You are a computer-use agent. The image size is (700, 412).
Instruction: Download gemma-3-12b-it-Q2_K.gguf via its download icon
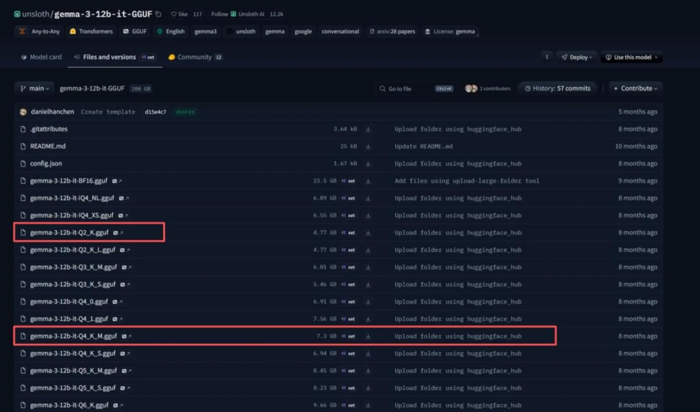(368, 233)
